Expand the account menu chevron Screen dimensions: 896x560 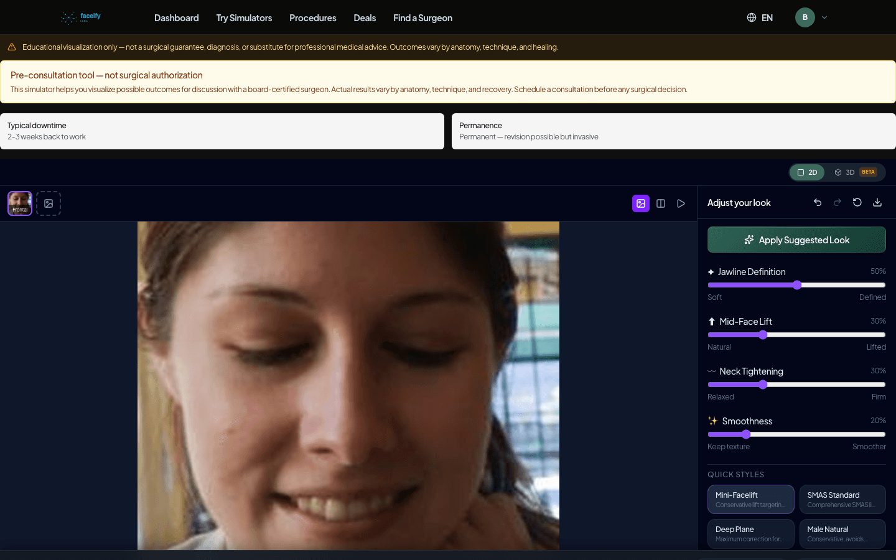[x=824, y=17]
